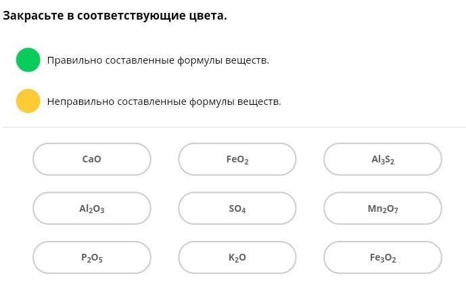Image resolution: width=466 pixels, height=291 pixels.
Task: Mark the potassium oxide formula tile
Action: (237, 258)
